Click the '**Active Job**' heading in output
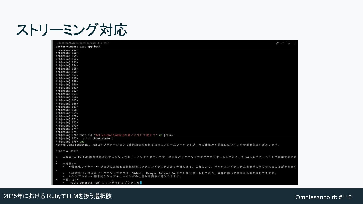363x204 pixels. pyautogui.click(x=67, y=151)
